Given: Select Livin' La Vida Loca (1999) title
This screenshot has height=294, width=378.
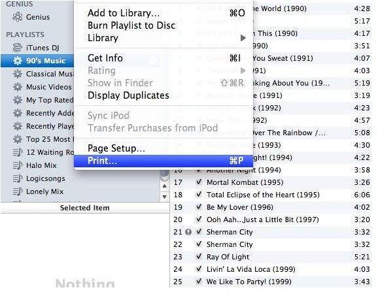Looking at the screenshot, I should click(251, 269).
